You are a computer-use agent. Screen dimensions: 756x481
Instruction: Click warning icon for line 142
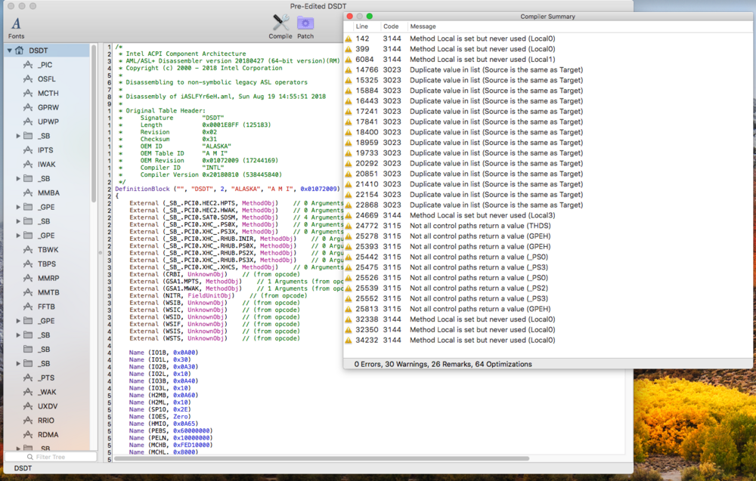click(x=349, y=39)
